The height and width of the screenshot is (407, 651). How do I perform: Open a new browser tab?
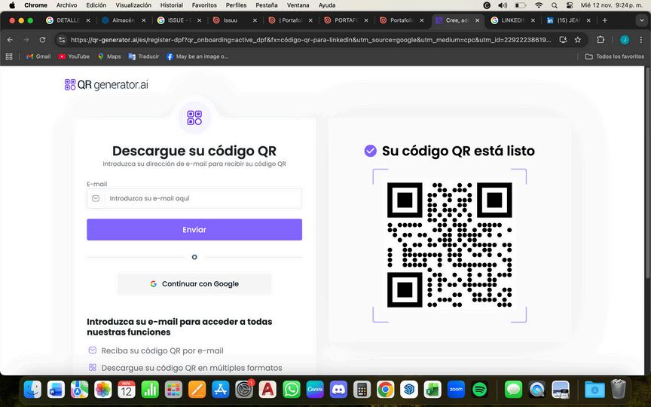pos(605,20)
